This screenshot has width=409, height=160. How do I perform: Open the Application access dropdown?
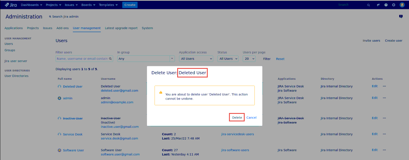click(x=196, y=59)
